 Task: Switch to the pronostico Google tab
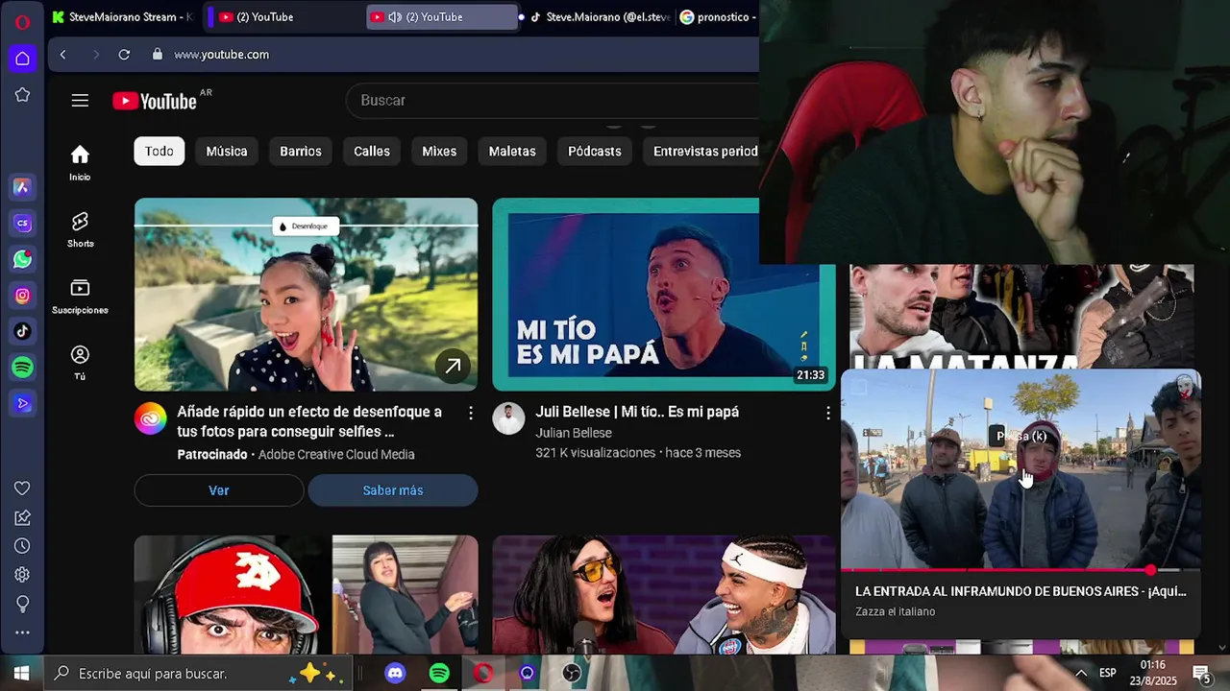[x=719, y=17]
